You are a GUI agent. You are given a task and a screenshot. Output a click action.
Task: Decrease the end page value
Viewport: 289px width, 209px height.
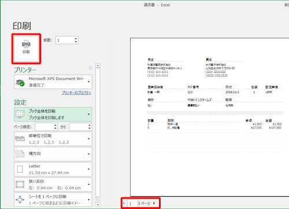coord(90,129)
